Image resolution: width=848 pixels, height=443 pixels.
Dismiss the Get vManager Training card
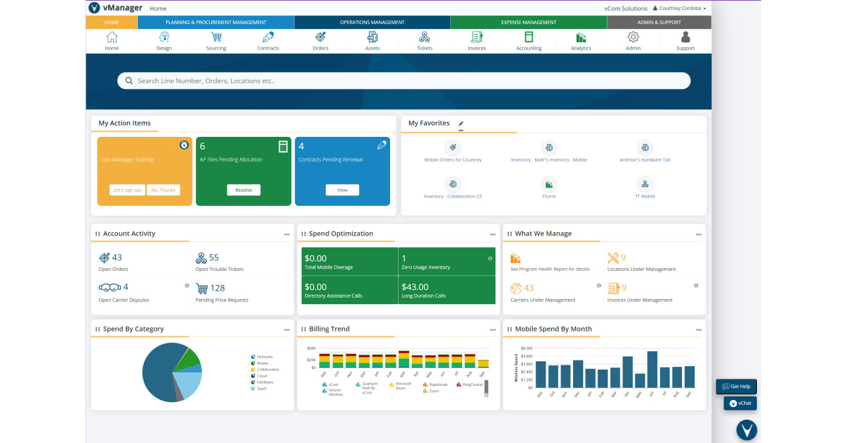(x=184, y=145)
